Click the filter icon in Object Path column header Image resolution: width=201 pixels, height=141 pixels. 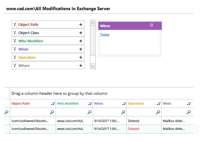coord(53,104)
